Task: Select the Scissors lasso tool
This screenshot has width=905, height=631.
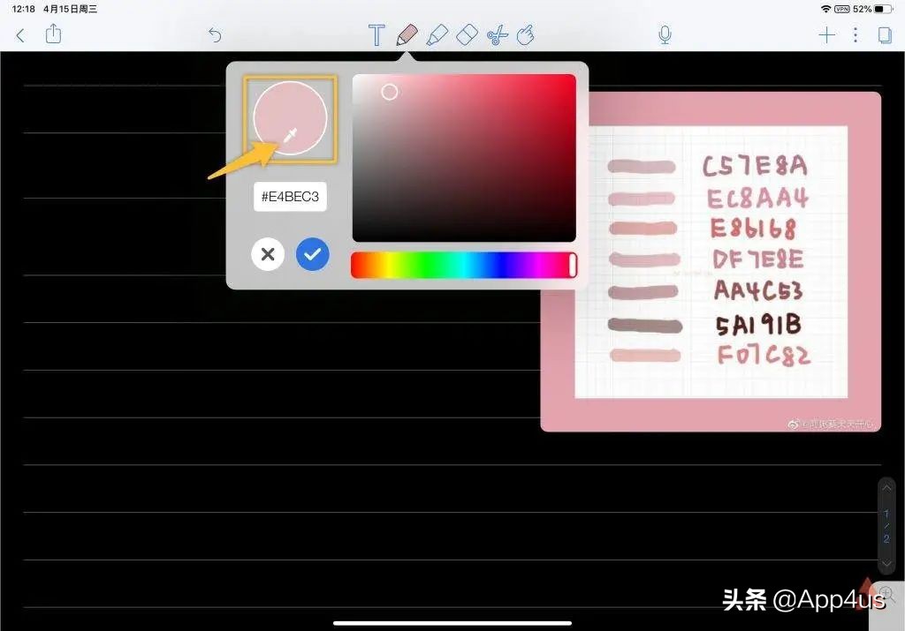Action: click(497, 34)
